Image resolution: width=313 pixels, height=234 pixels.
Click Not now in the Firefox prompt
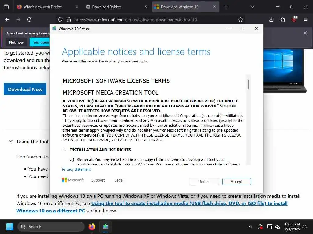coord(17,42)
